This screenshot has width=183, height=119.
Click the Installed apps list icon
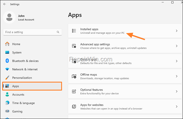coord(74,31)
